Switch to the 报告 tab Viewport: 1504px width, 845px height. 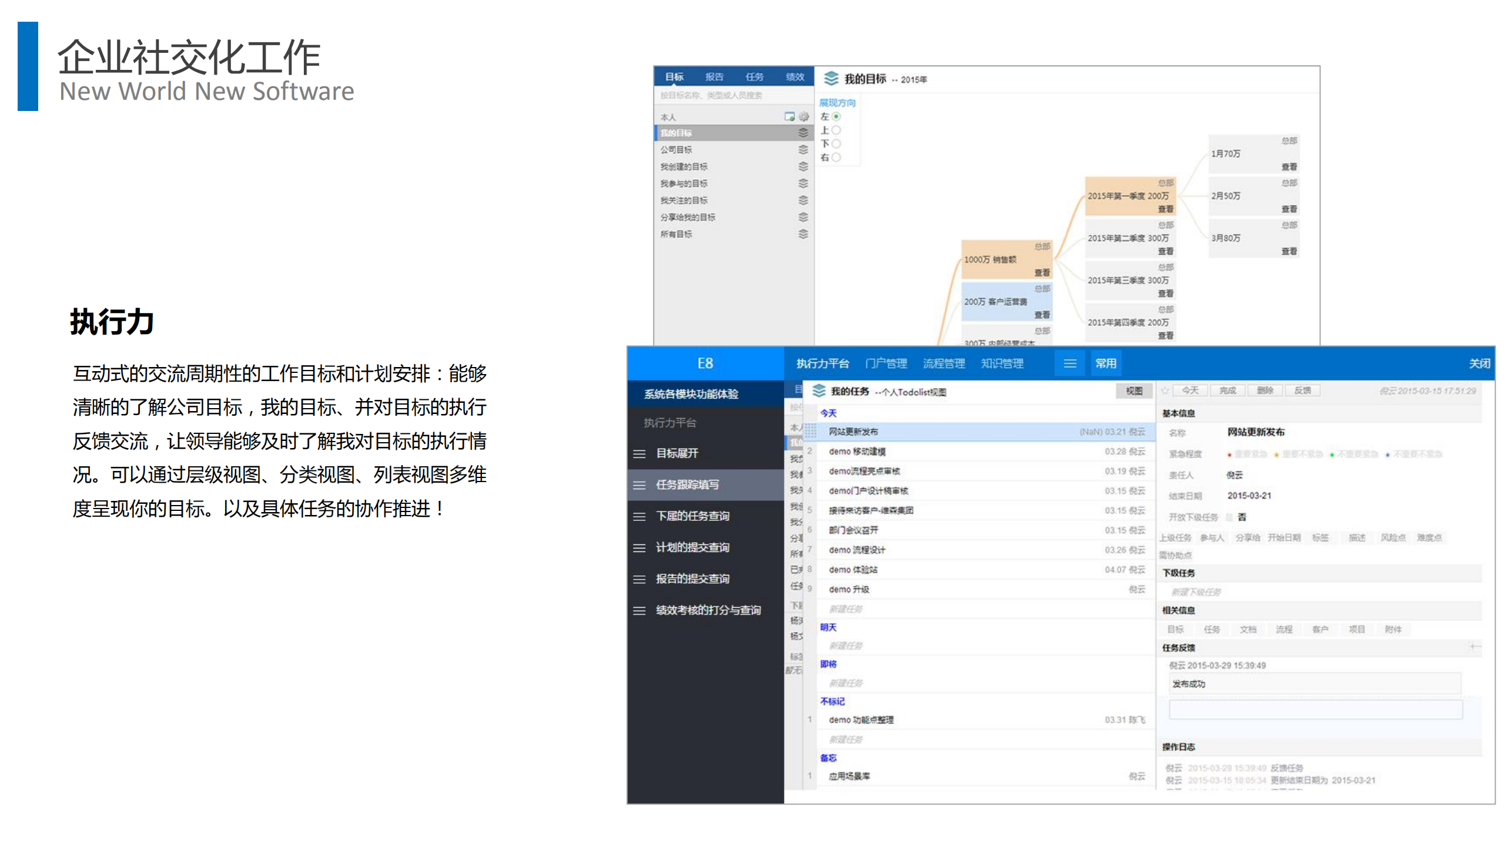(716, 76)
